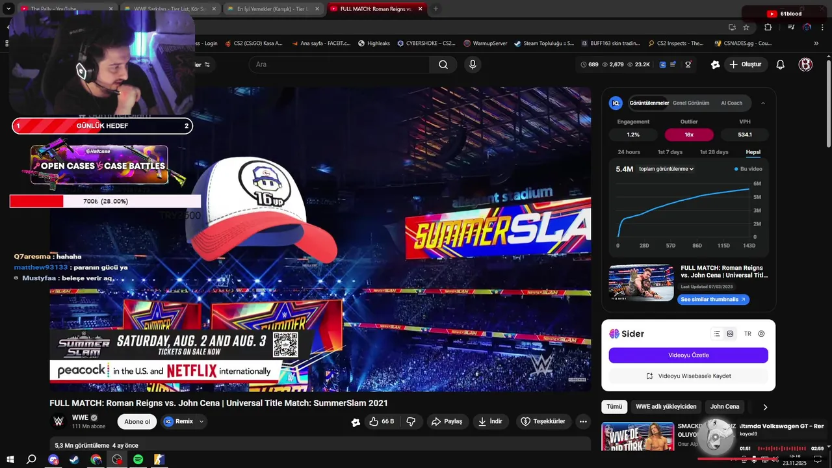
Task: Click the Oluştur create button
Action: click(x=745, y=64)
